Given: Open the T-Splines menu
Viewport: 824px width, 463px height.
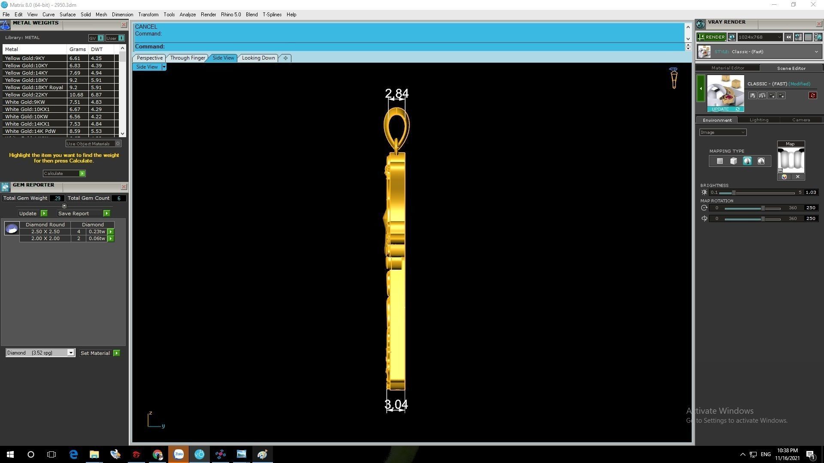Looking at the screenshot, I should [x=272, y=15].
